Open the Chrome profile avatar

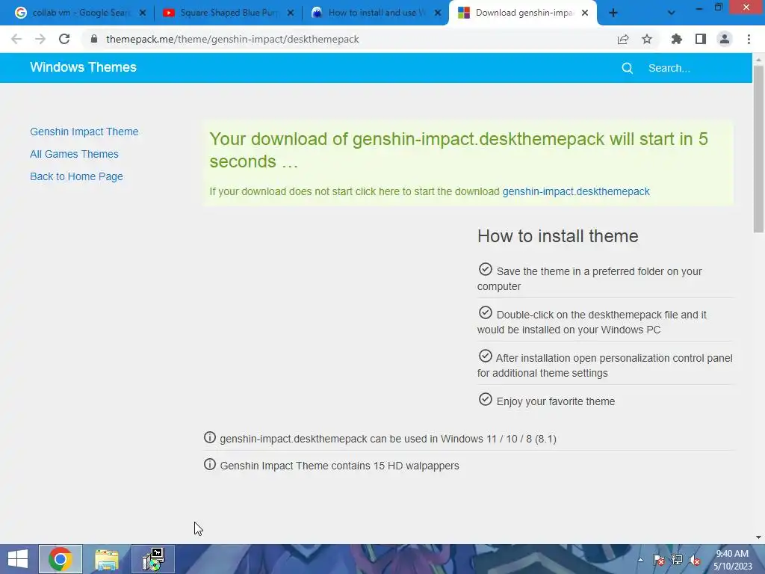(725, 39)
